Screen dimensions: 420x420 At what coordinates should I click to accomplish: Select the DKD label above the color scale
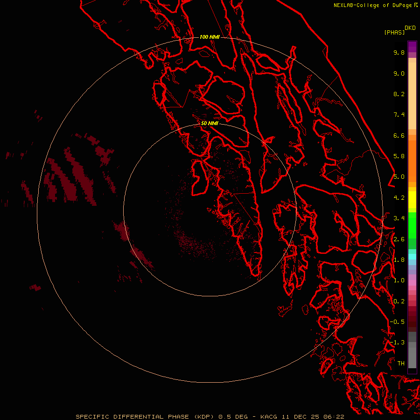click(410, 28)
